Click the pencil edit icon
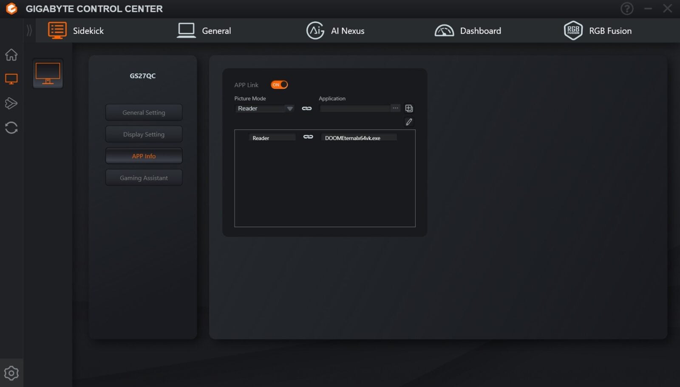Screen dimensions: 680x387 [409, 122]
